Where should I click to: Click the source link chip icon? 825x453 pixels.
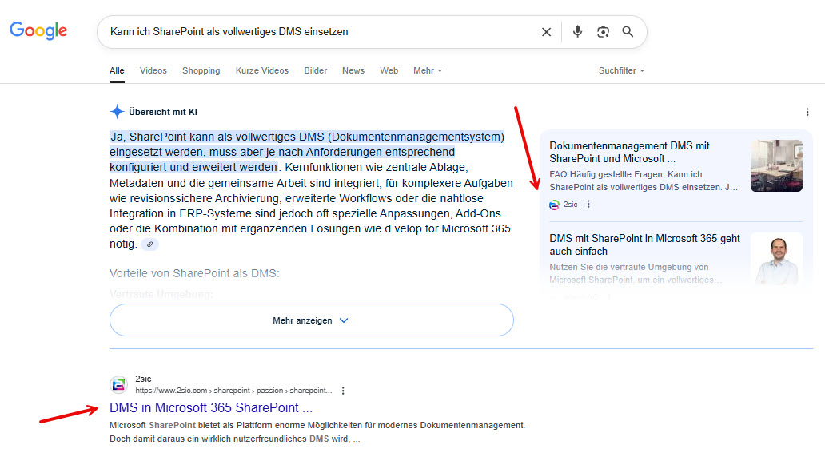(149, 244)
